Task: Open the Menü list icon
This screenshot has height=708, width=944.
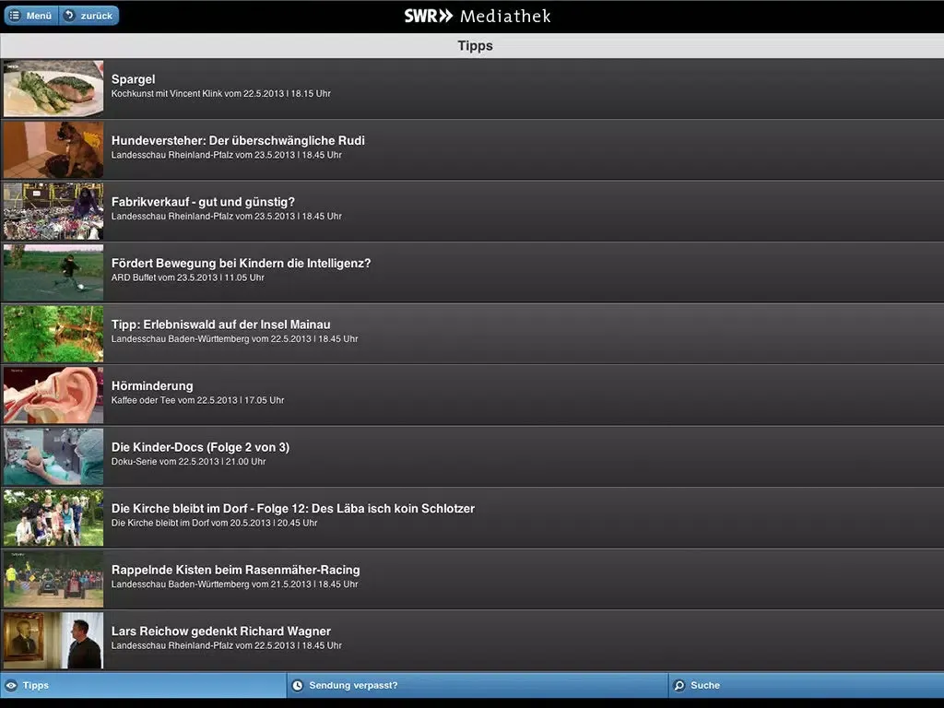Action: pyautogui.click(x=15, y=16)
